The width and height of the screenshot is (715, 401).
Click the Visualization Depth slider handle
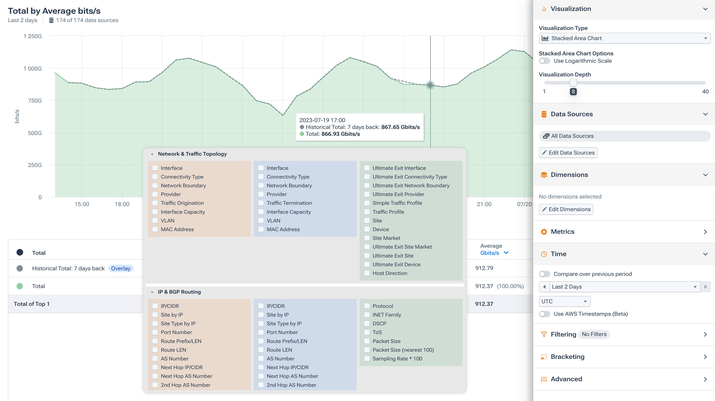tap(573, 82)
